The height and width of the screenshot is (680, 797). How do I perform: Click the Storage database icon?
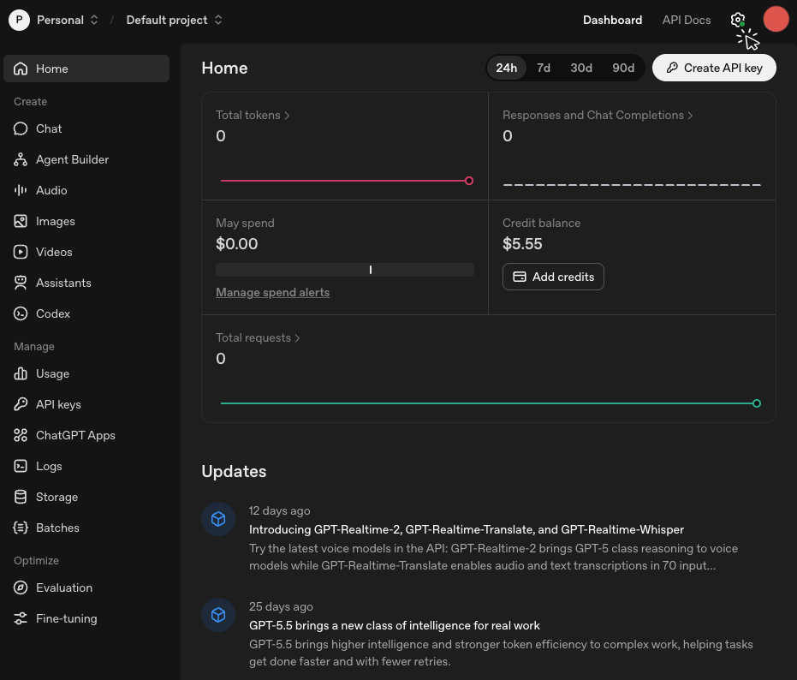click(x=21, y=497)
